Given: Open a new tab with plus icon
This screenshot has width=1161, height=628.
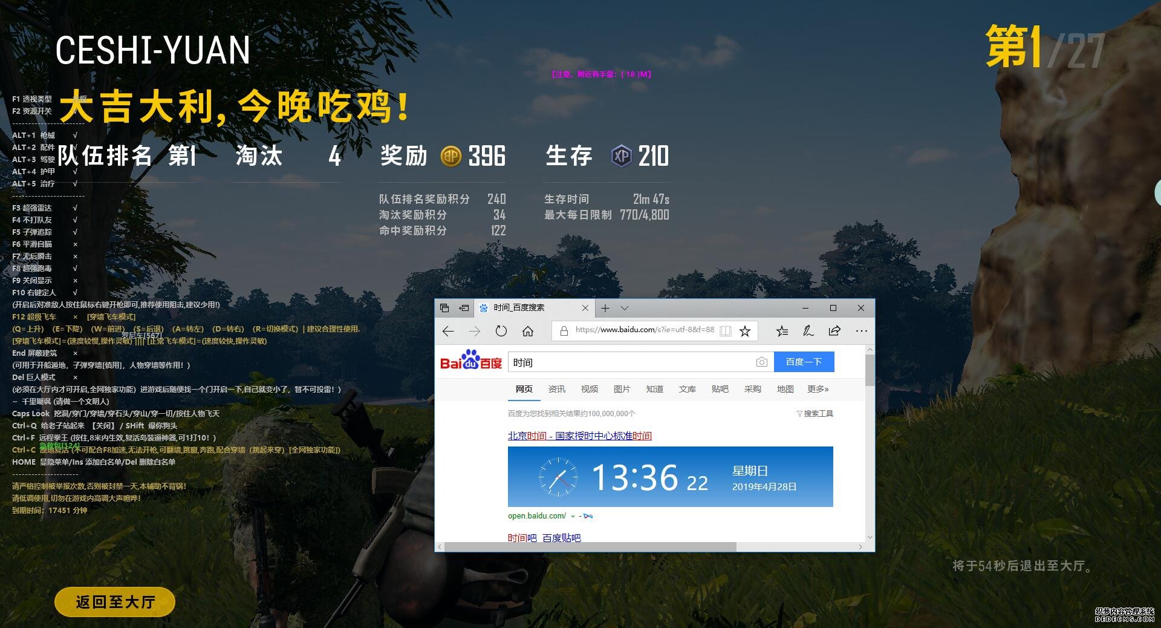Looking at the screenshot, I should [x=605, y=308].
